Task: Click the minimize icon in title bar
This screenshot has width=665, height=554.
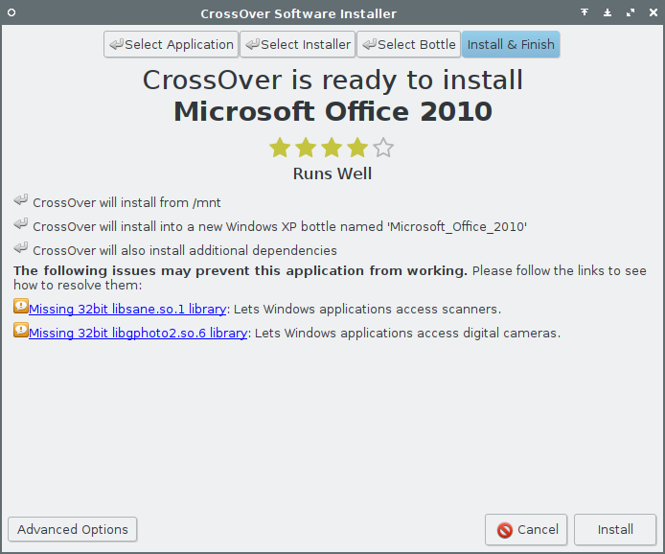Action: pyautogui.click(x=608, y=12)
